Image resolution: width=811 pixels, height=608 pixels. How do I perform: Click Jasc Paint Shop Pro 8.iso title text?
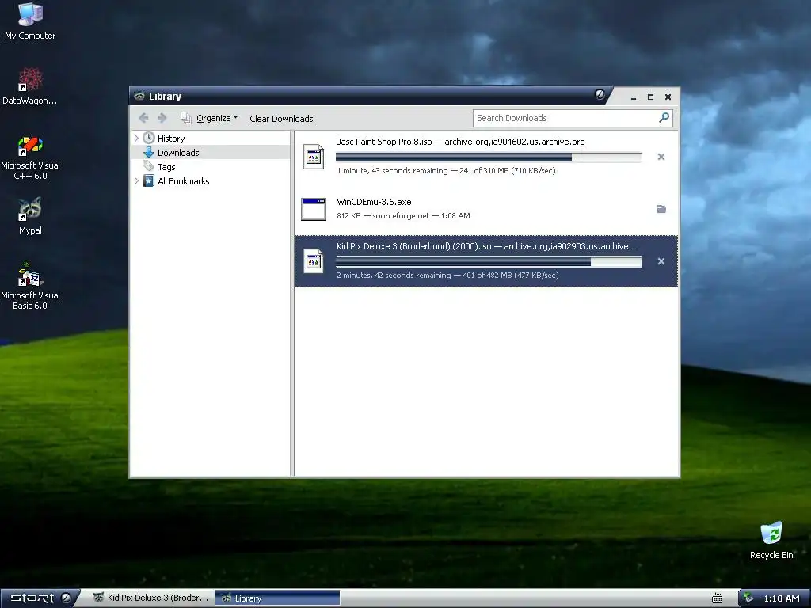[384, 142]
